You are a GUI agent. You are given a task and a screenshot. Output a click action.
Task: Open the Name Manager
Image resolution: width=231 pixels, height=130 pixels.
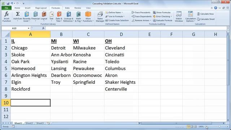coord(100,17)
